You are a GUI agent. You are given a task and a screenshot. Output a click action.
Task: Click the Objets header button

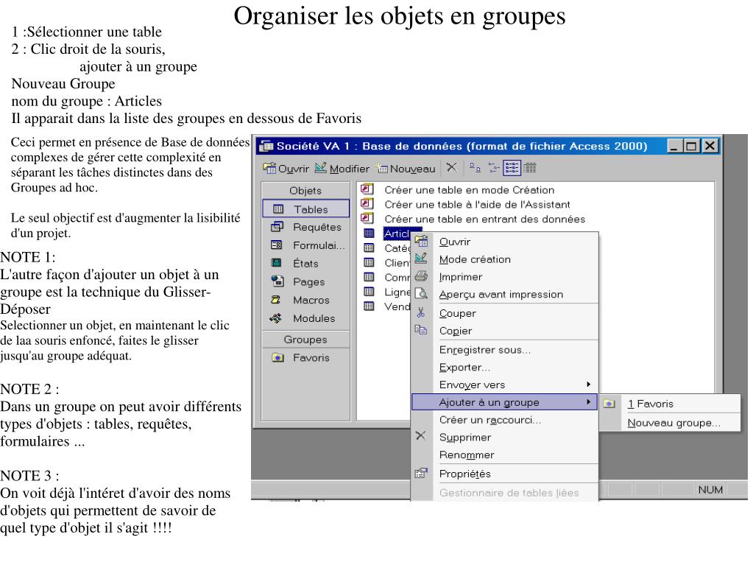(306, 191)
